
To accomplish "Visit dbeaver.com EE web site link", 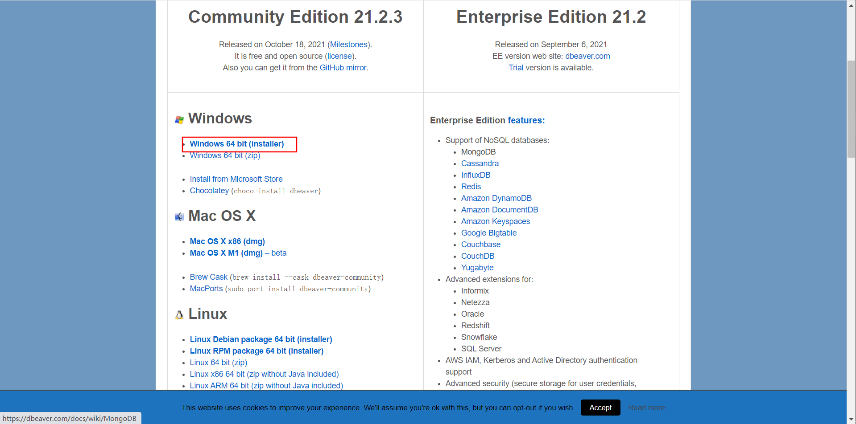I will (587, 56).
